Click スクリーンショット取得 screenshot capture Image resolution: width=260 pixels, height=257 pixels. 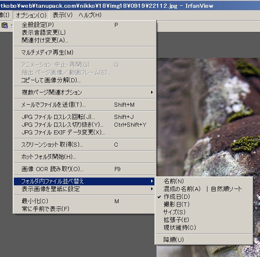point(52,145)
